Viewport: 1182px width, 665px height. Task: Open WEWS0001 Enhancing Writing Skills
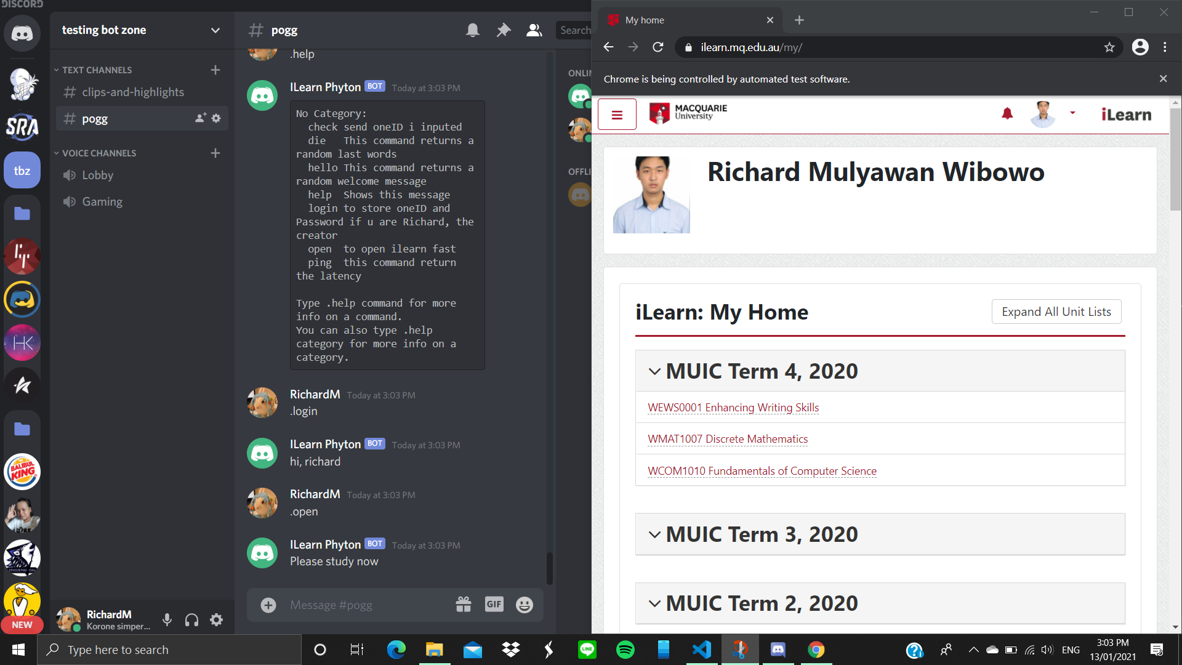[x=733, y=408]
